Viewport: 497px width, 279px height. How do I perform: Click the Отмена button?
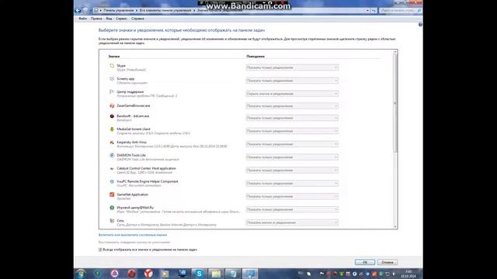click(x=387, y=262)
